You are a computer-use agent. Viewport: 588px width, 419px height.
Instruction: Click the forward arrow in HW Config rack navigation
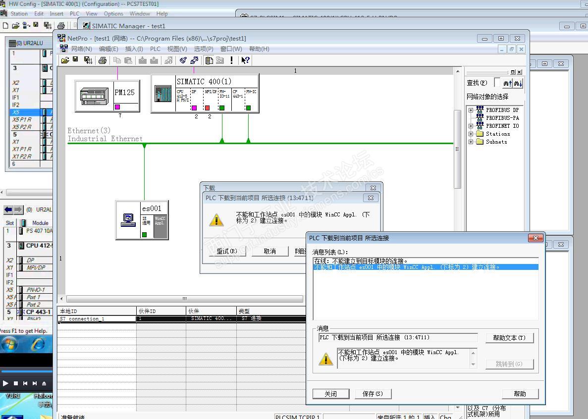point(18,209)
